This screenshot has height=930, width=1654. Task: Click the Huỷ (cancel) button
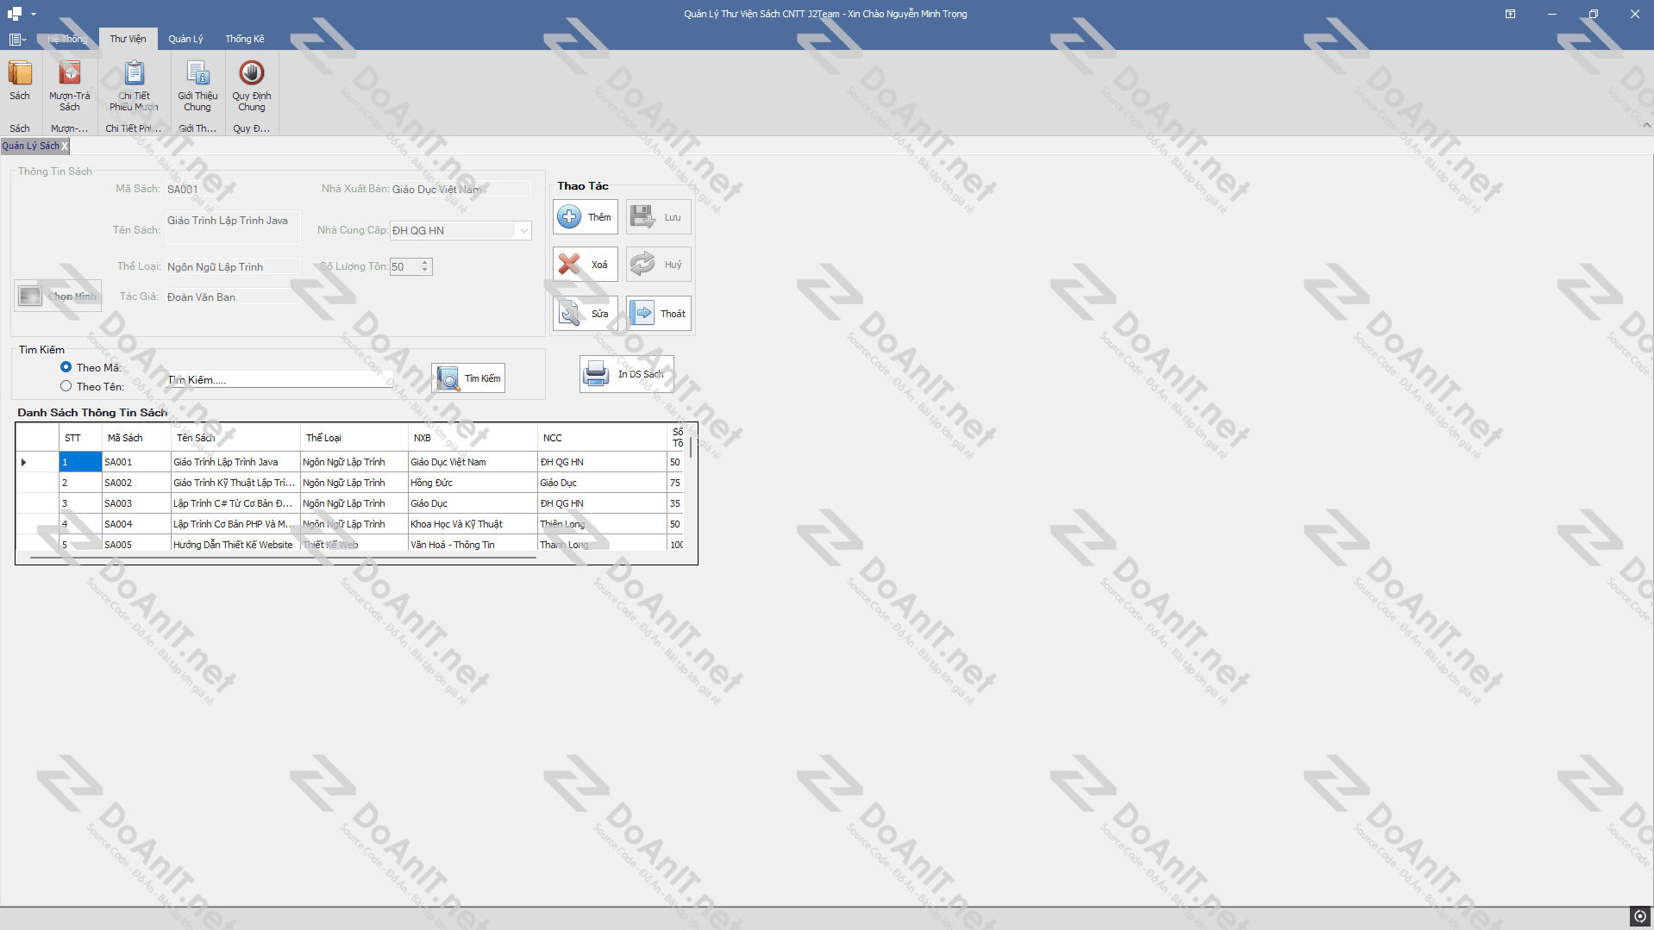pyautogui.click(x=659, y=265)
